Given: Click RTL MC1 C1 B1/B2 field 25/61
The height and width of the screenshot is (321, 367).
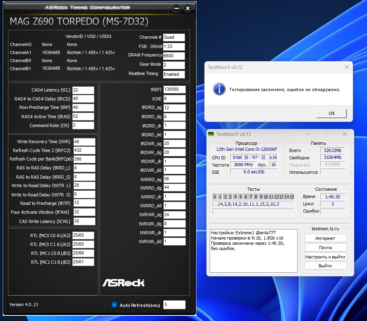Looking at the screenshot, I should (83, 262).
